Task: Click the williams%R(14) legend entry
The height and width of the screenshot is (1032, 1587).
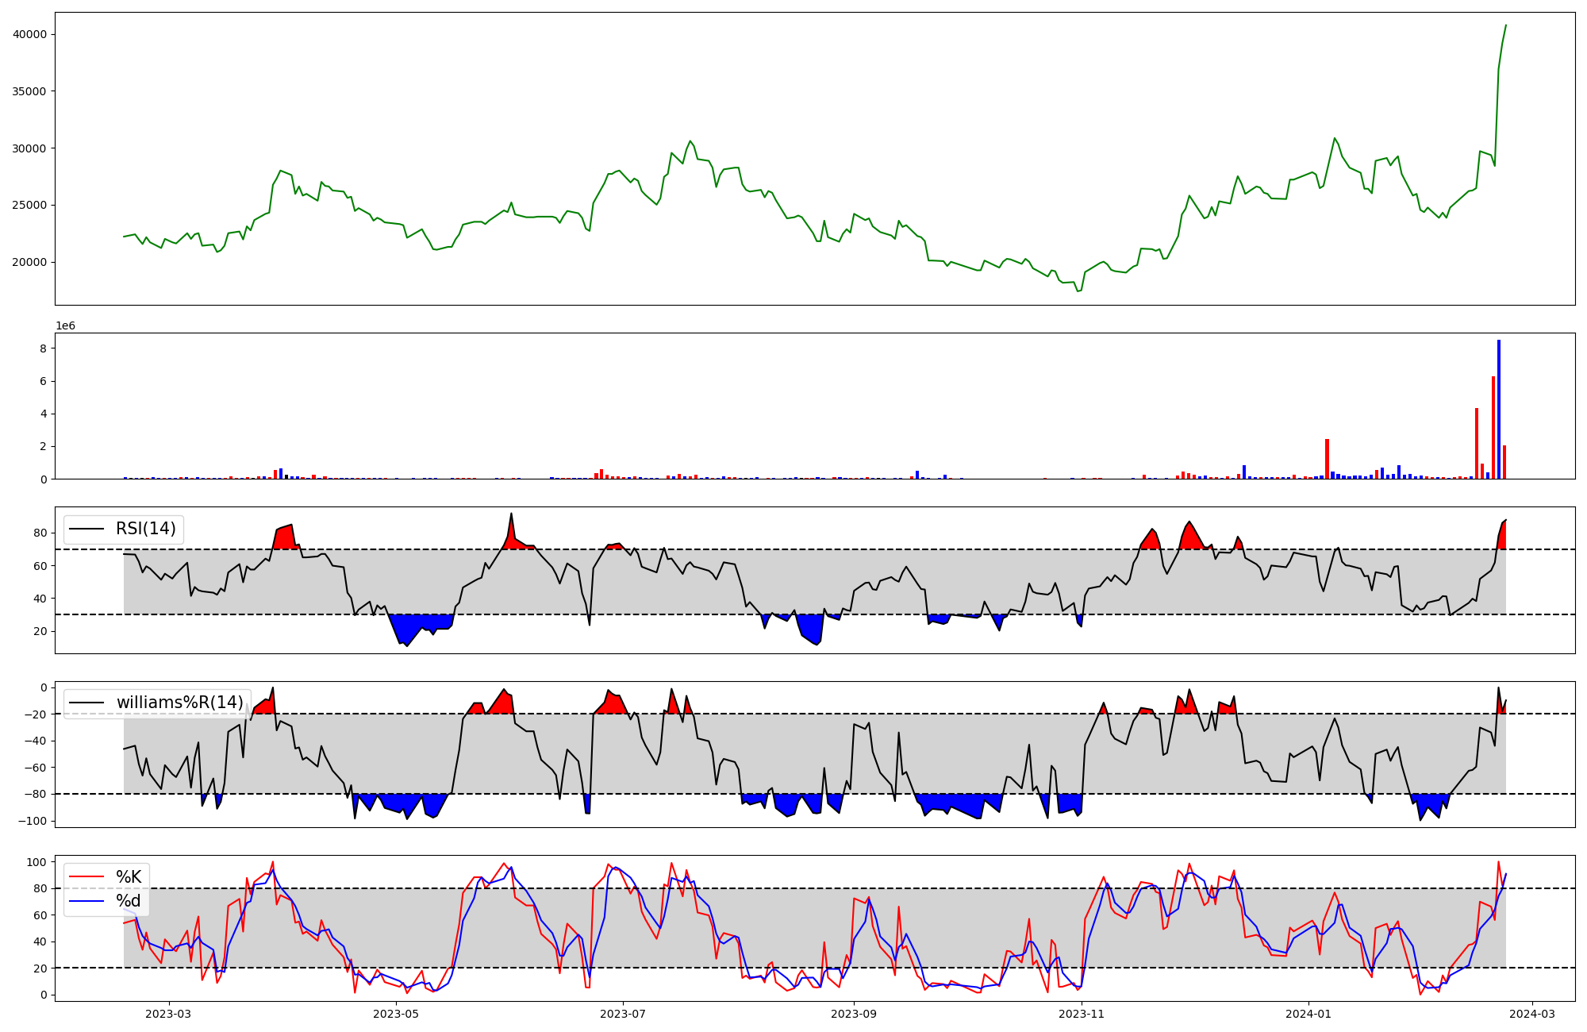Action: click(179, 703)
